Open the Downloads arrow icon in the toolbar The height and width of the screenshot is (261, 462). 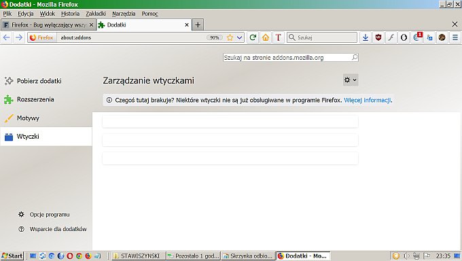coord(366,37)
